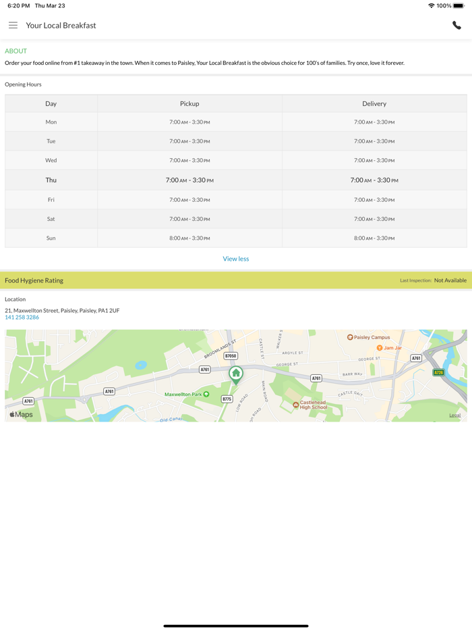Click the ABOUT heading

pos(16,51)
